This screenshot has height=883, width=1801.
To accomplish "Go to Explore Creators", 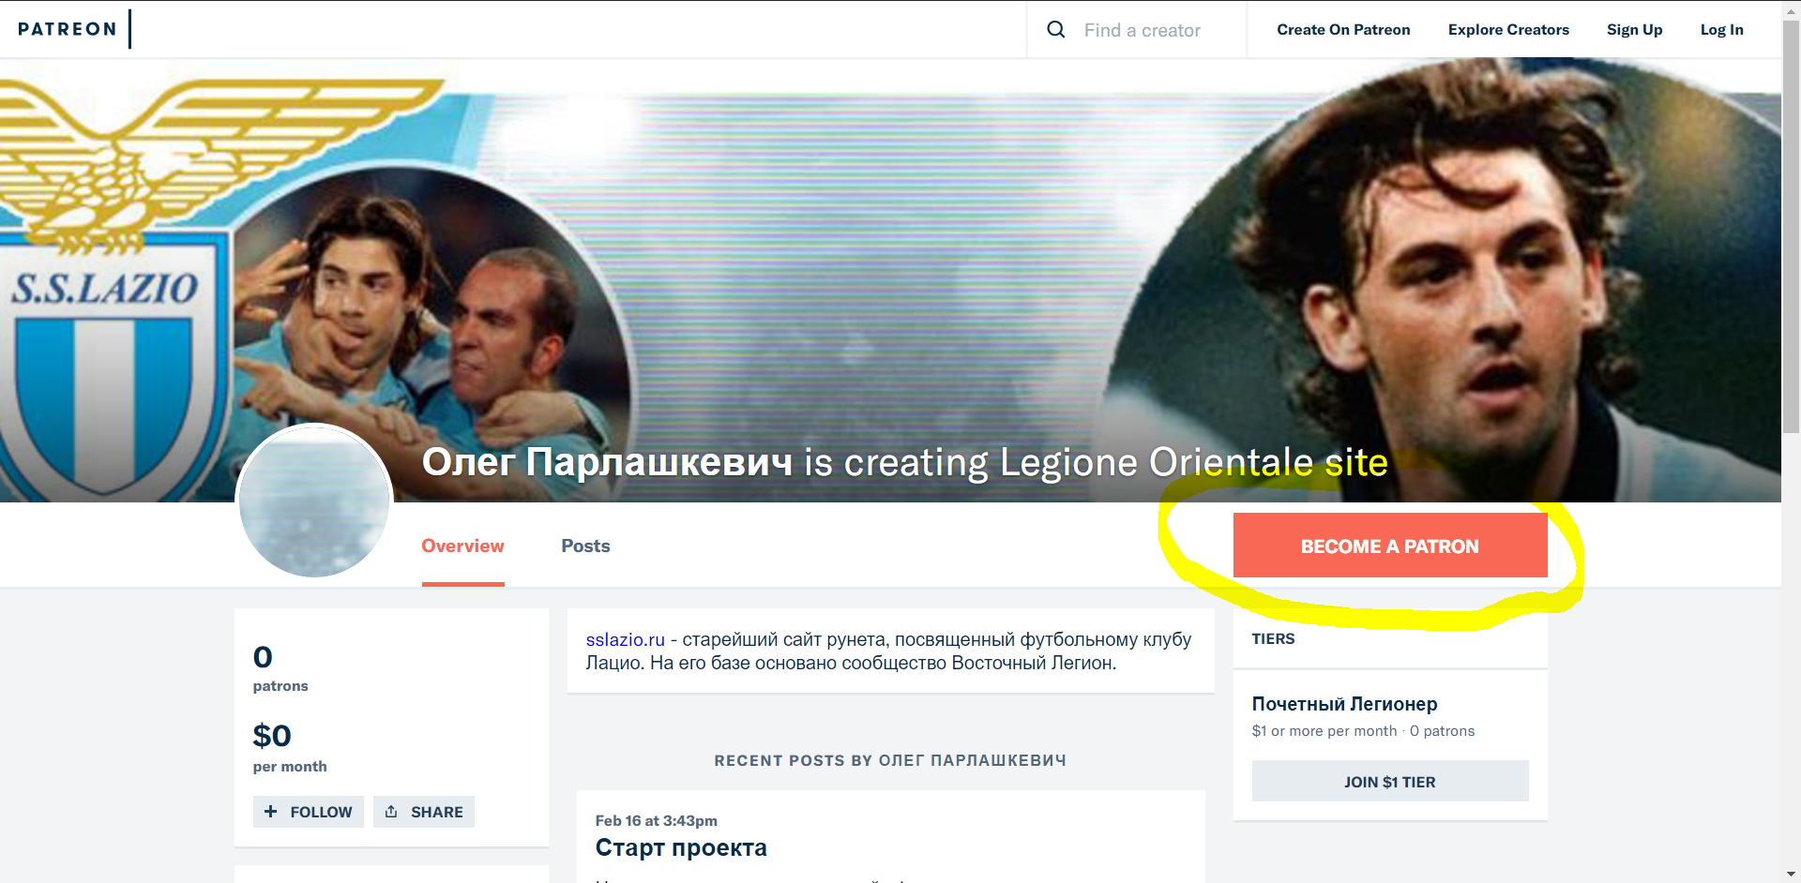I will (1508, 30).
